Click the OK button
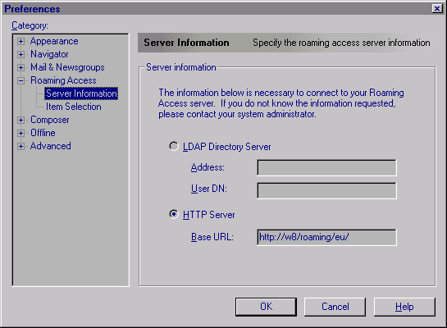The height and width of the screenshot is (328, 447). click(x=266, y=307)
